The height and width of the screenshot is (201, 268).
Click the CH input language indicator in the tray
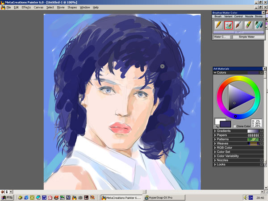point(251,197)
